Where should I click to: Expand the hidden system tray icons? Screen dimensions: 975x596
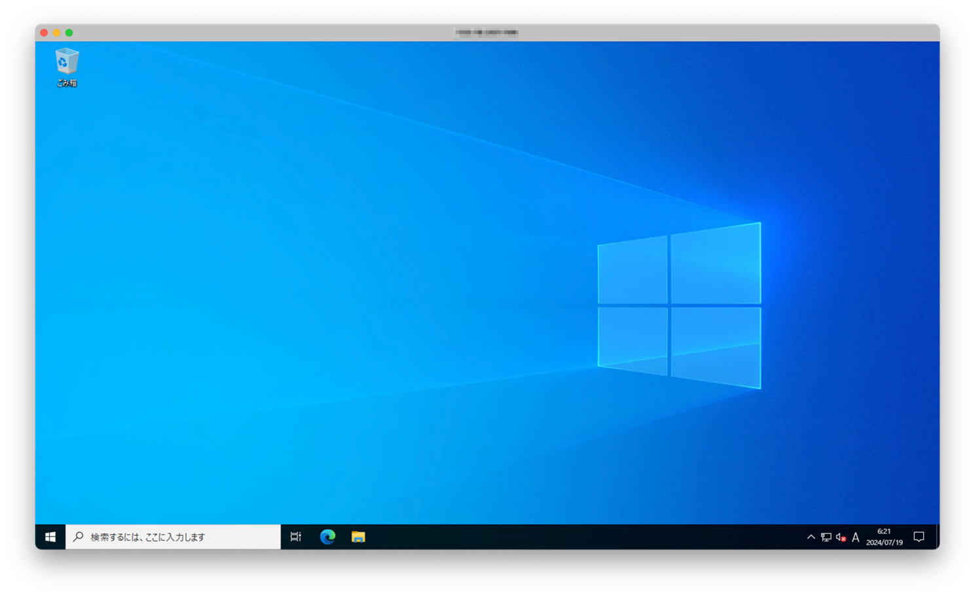tap(811, 537)
